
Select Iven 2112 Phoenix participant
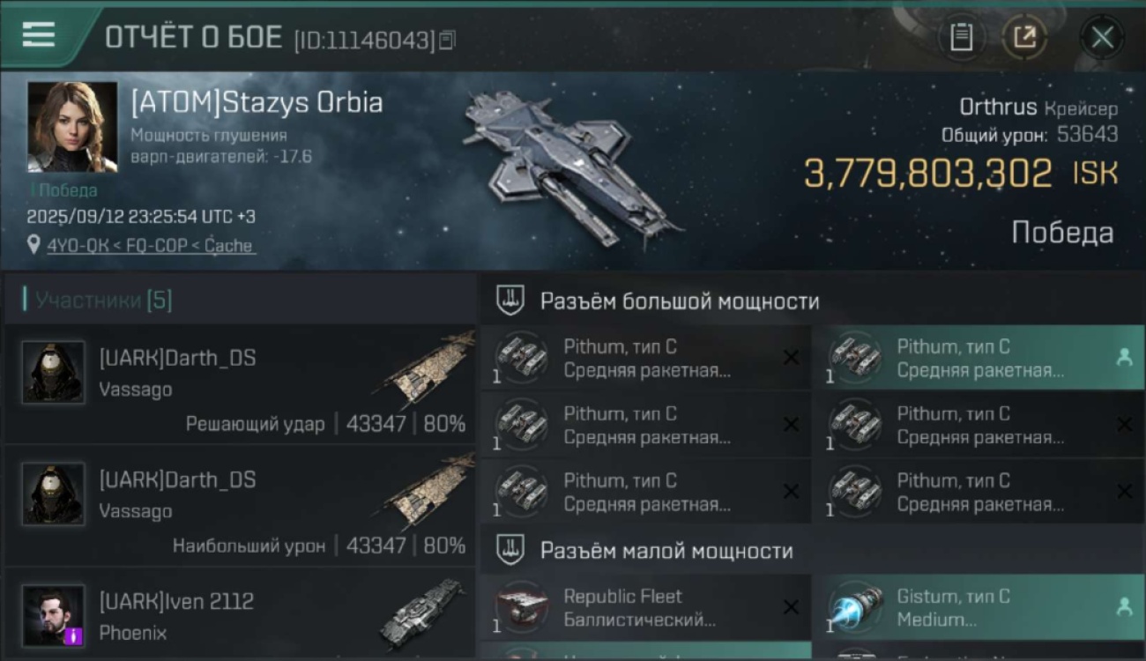tap(240, 615)
